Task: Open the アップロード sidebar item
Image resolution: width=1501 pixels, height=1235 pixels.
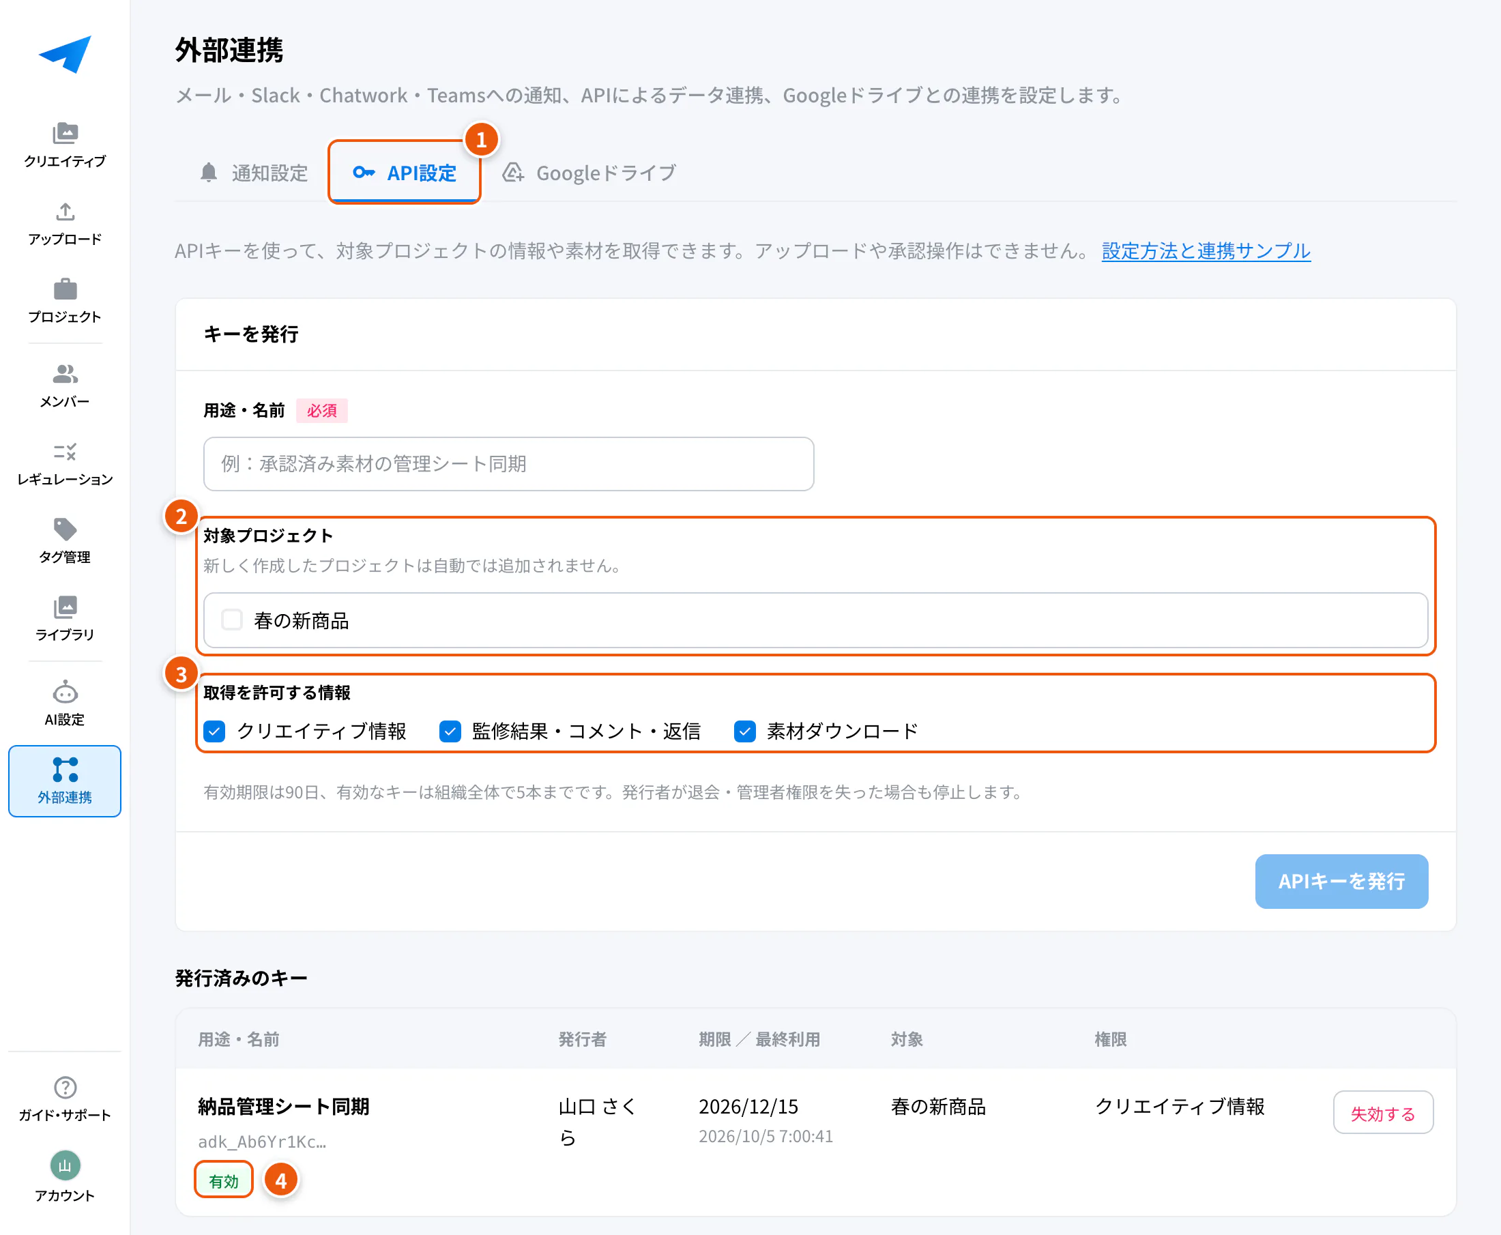Action: click(65, 223)
